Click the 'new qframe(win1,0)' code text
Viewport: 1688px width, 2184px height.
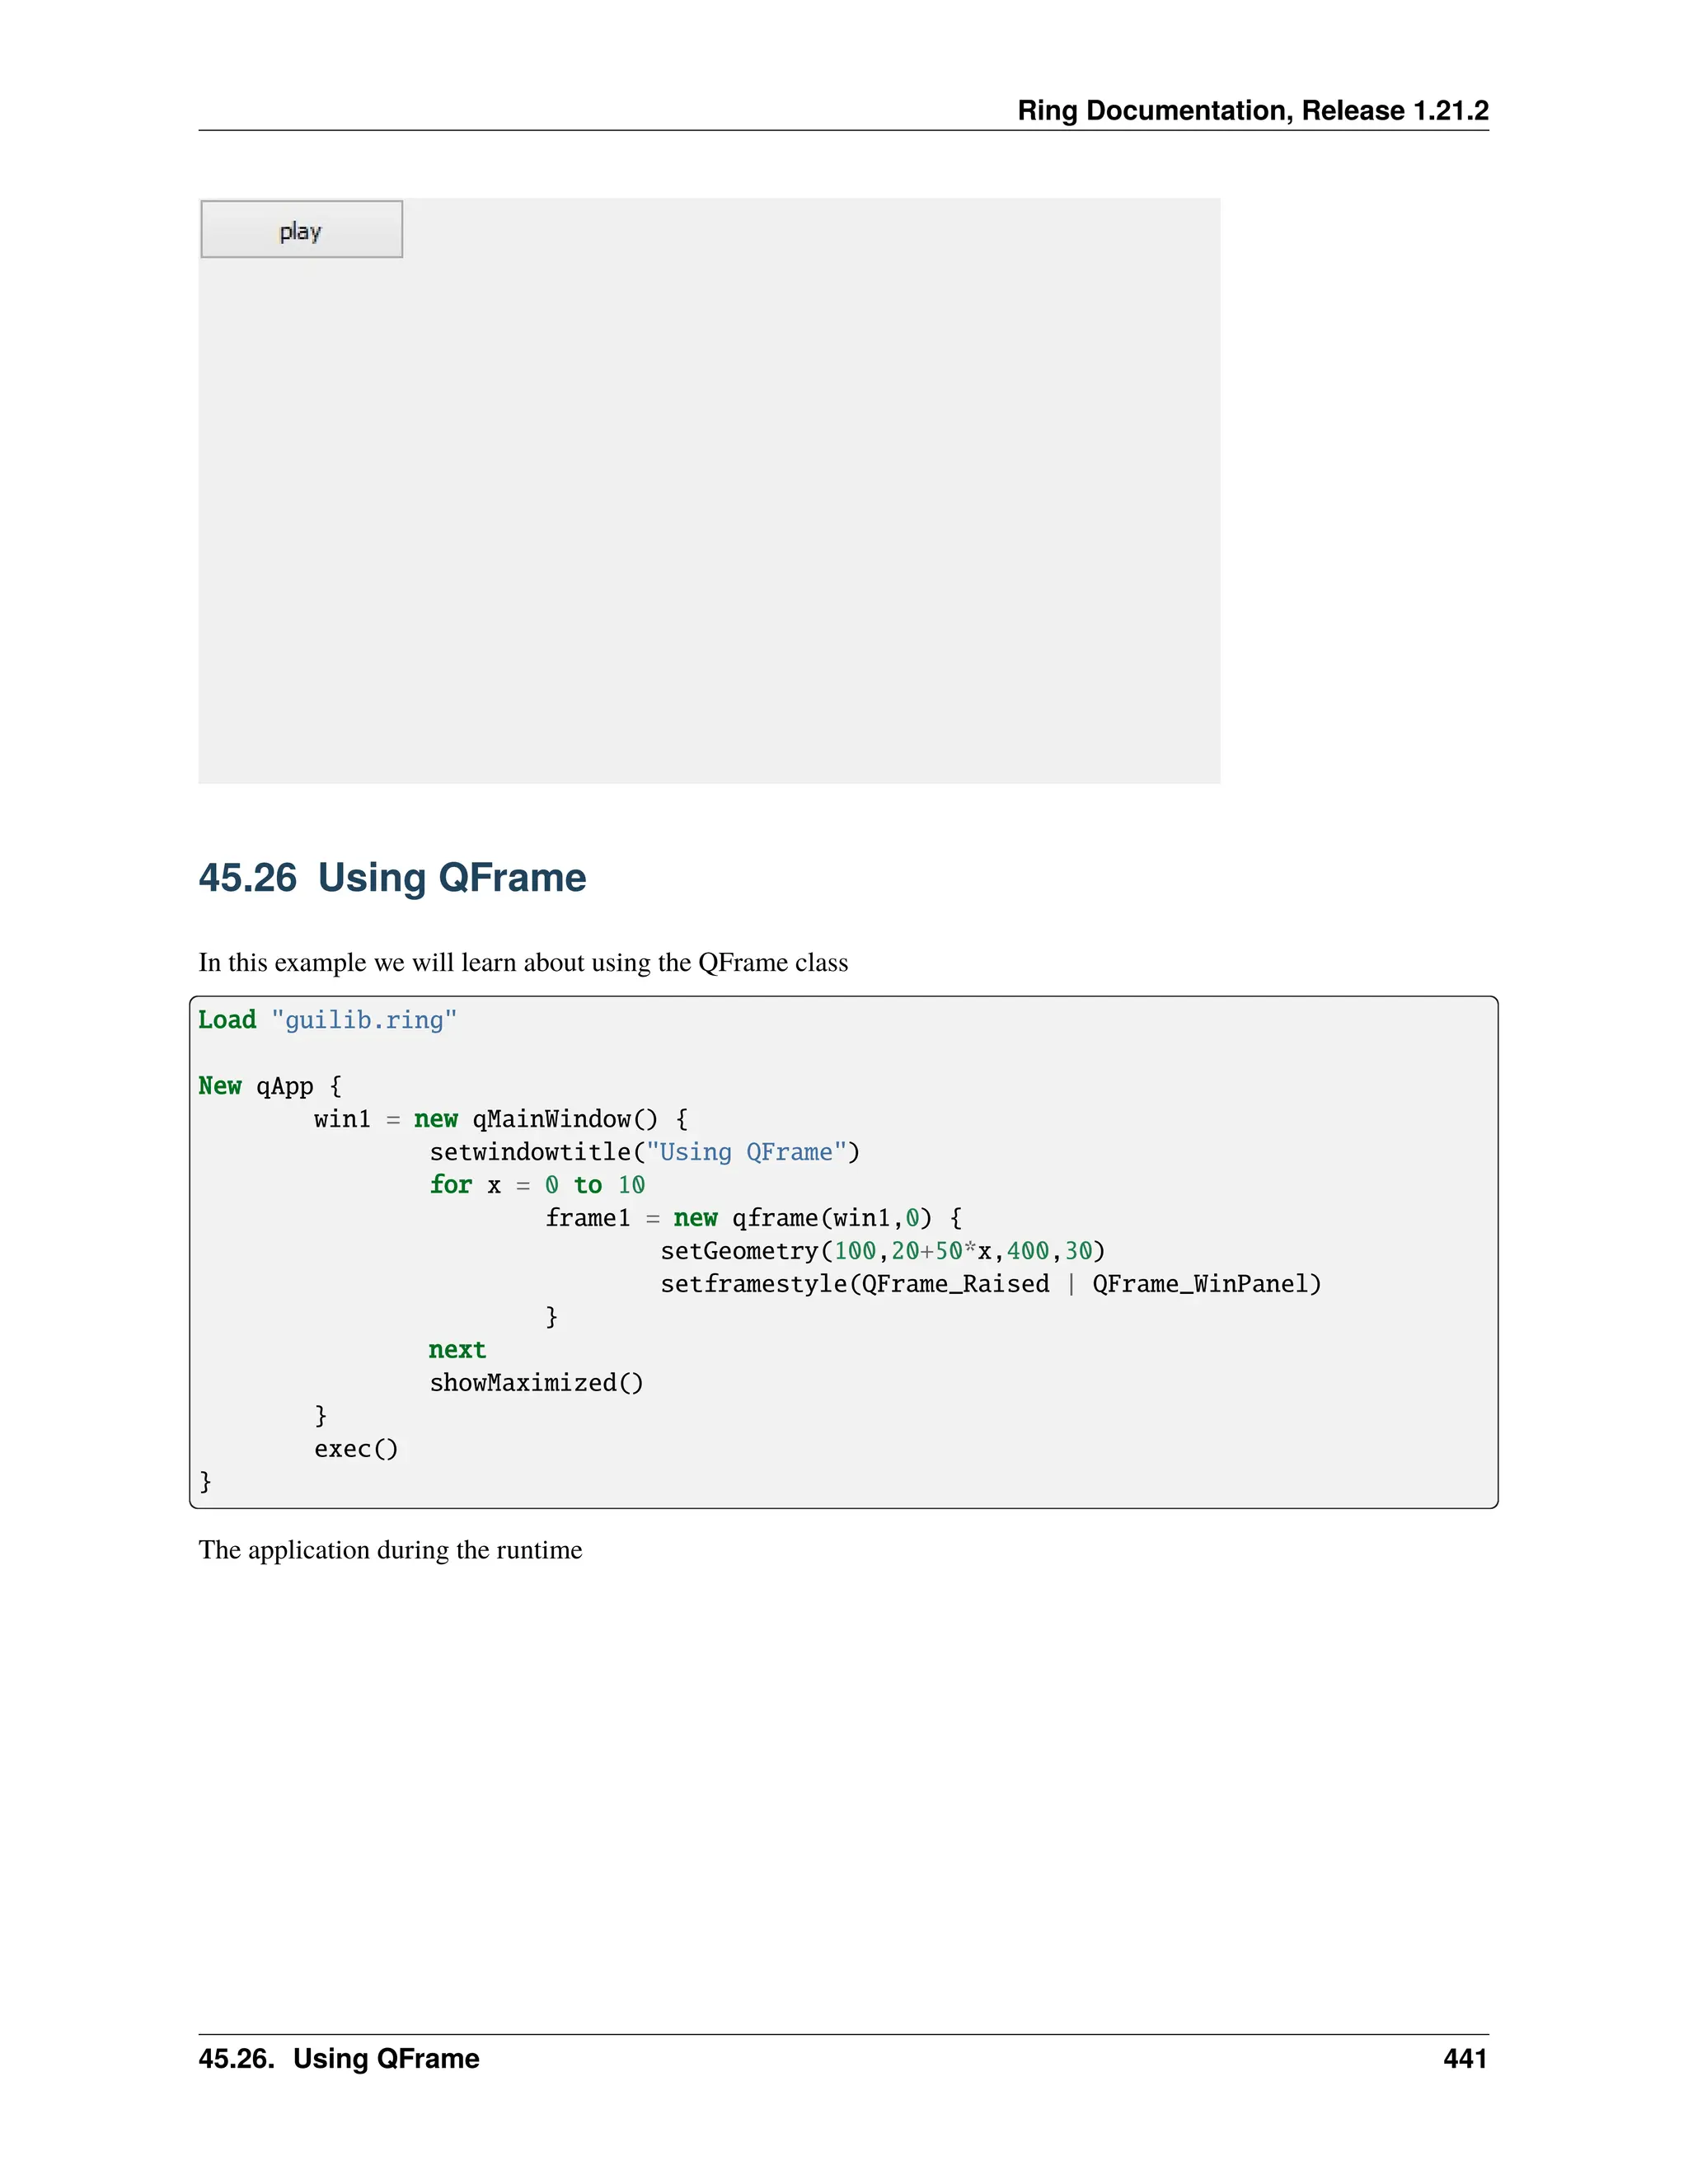coord(802,1218)
